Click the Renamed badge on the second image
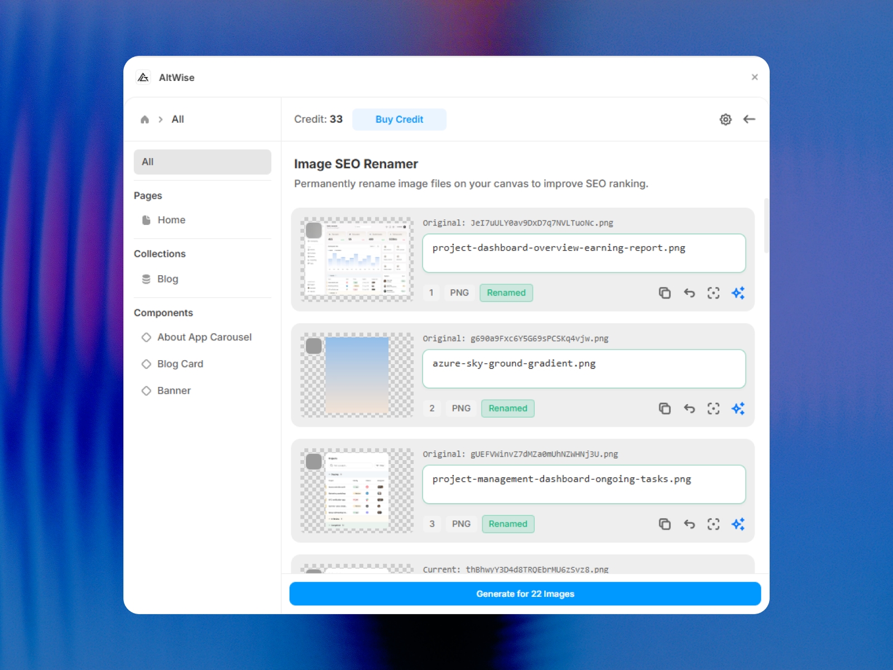893x670 pixels. (507, 408)
